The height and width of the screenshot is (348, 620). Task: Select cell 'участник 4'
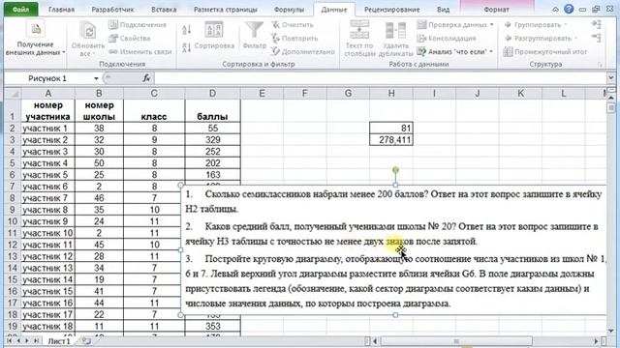[x=47, y=163]
